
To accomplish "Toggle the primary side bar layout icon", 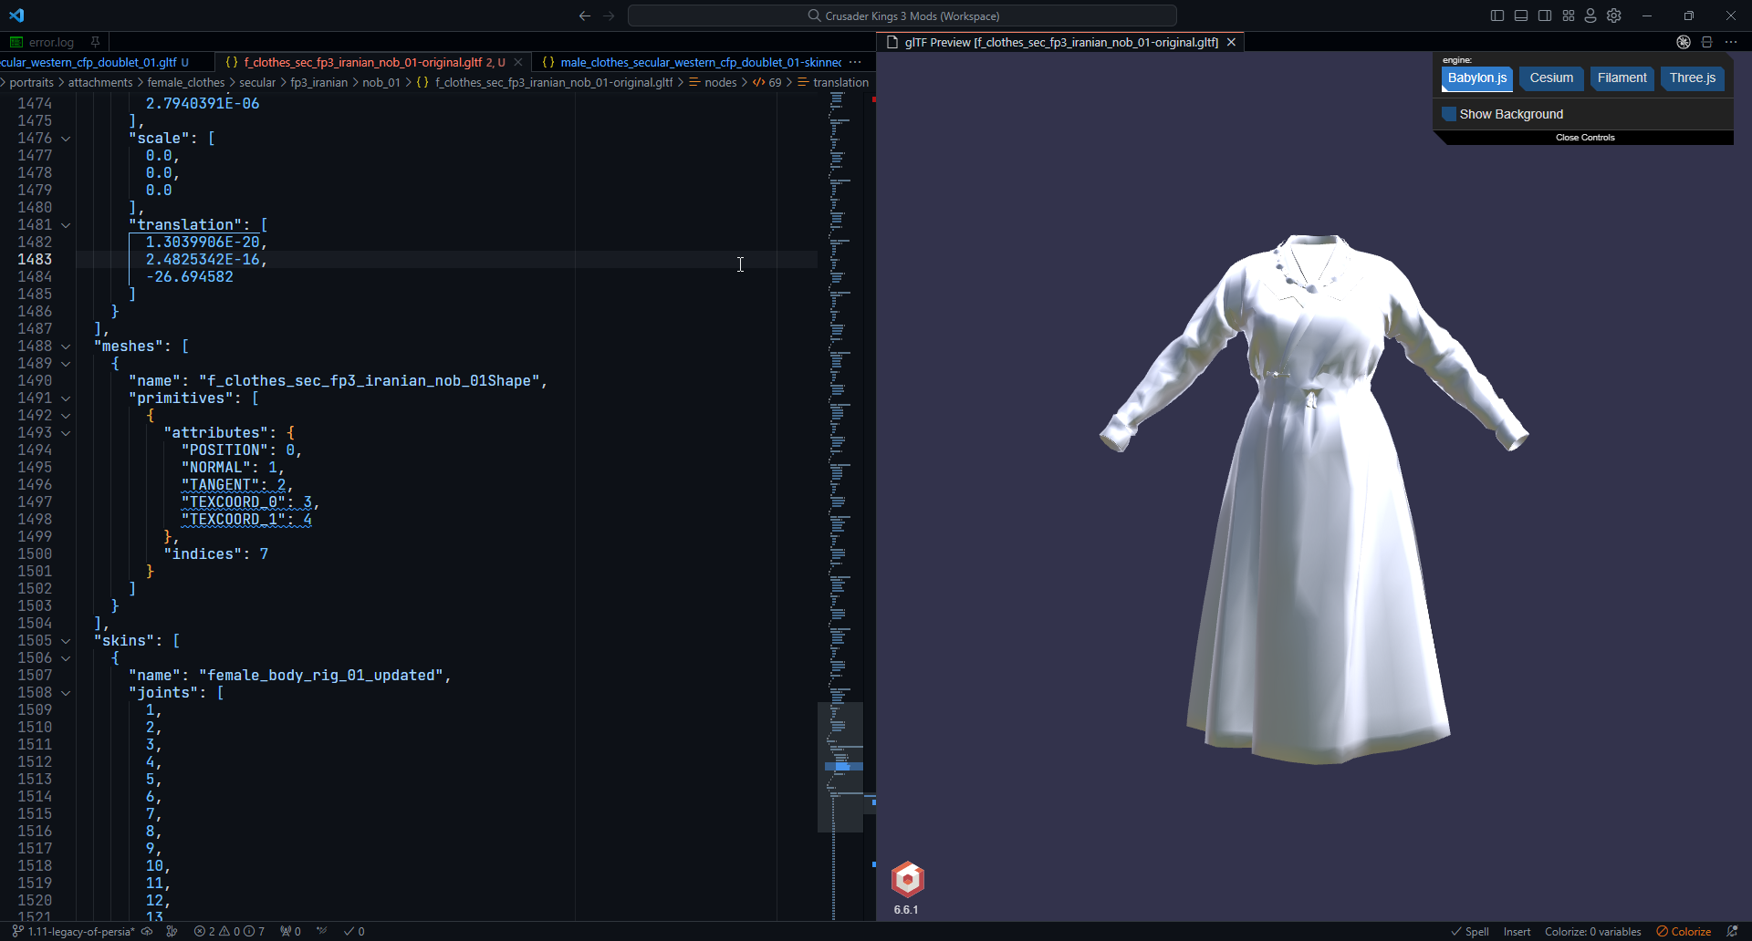I will coord(1497,16).
